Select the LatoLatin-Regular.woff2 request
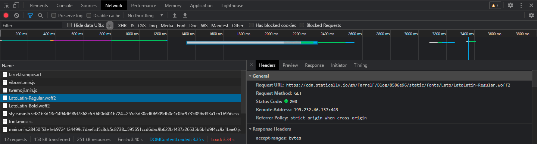The height and width of the screenshot is (144, 537). pos(121,98)
